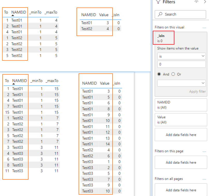The image size is (209, 196).
Task: Toggle the filter pane eye icon
Action: [x=196, y=2]
